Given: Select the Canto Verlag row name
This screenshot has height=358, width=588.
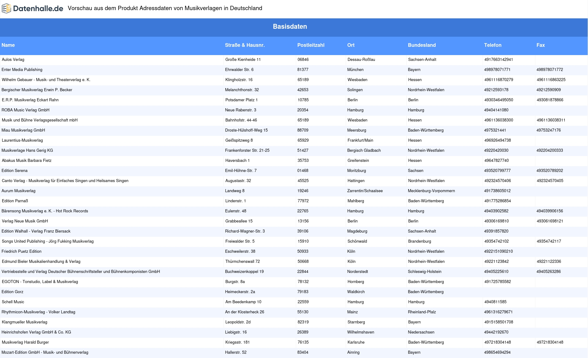Looking at the screenshot, I should pyautogui.click(x=65, y=181).
